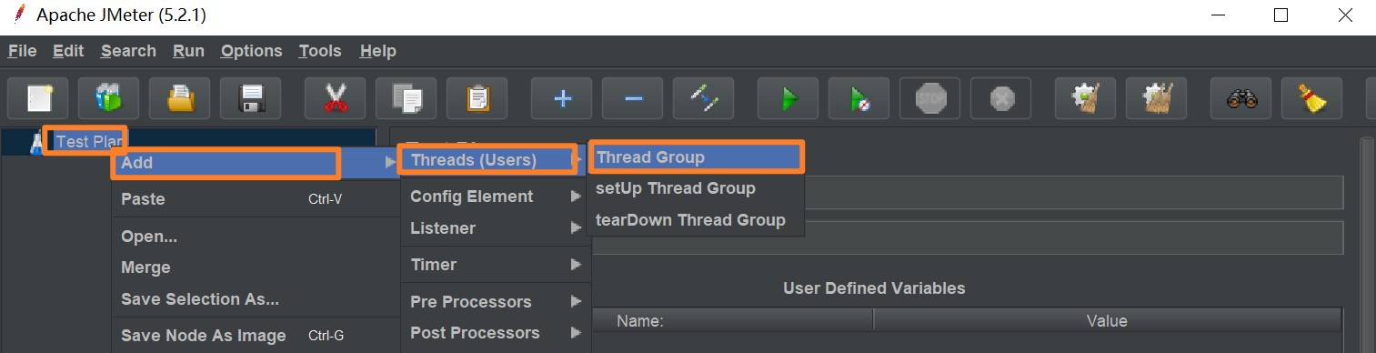Click the Copy icon in toolbar
1376x353 pixels.
(x=406, y=98)
